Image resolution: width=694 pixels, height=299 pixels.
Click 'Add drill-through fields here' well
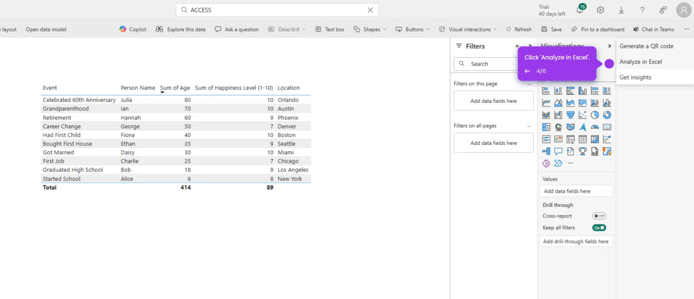(576, 242)
